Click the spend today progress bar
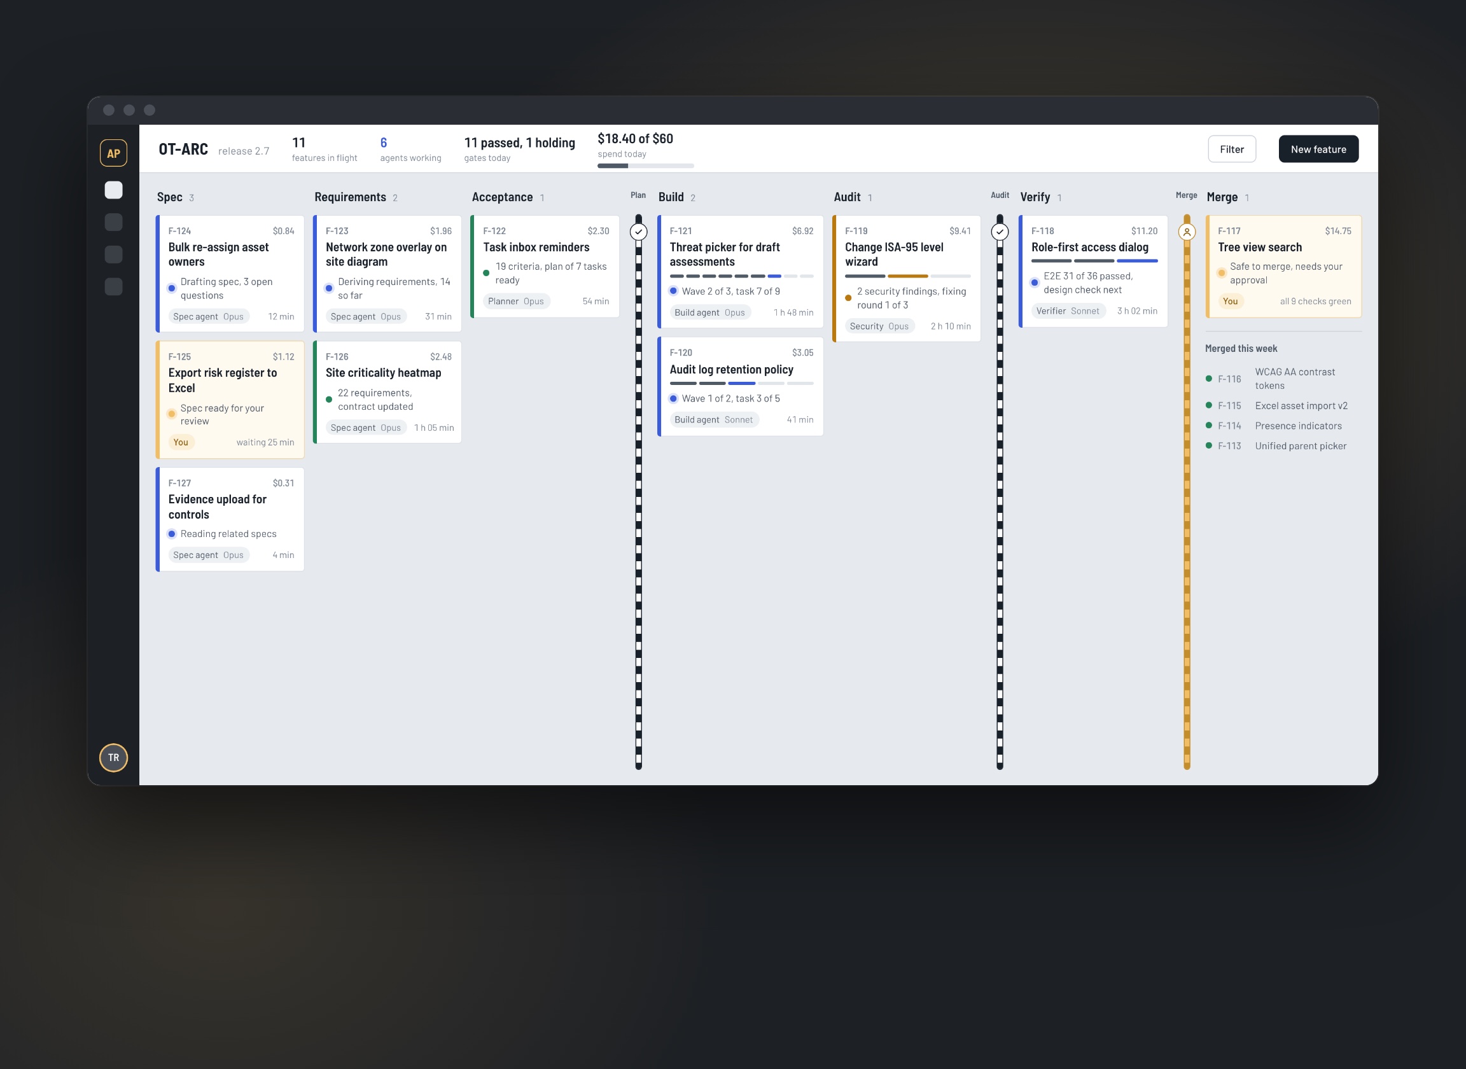 (646, 166)
